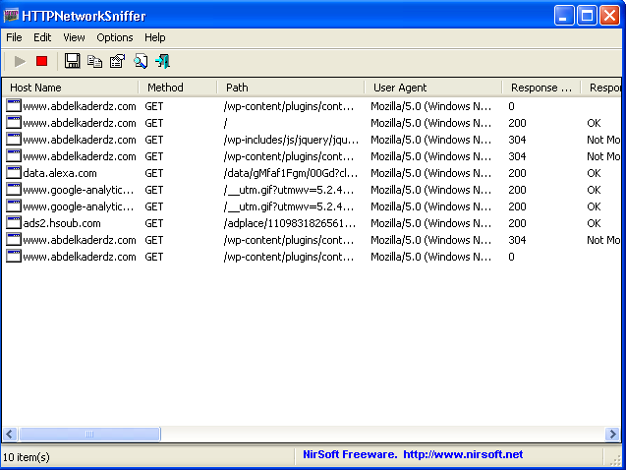The image size is (626, 470).
Task: Close the HTTPNetworkSniffer window
Action: pos(609,16)
